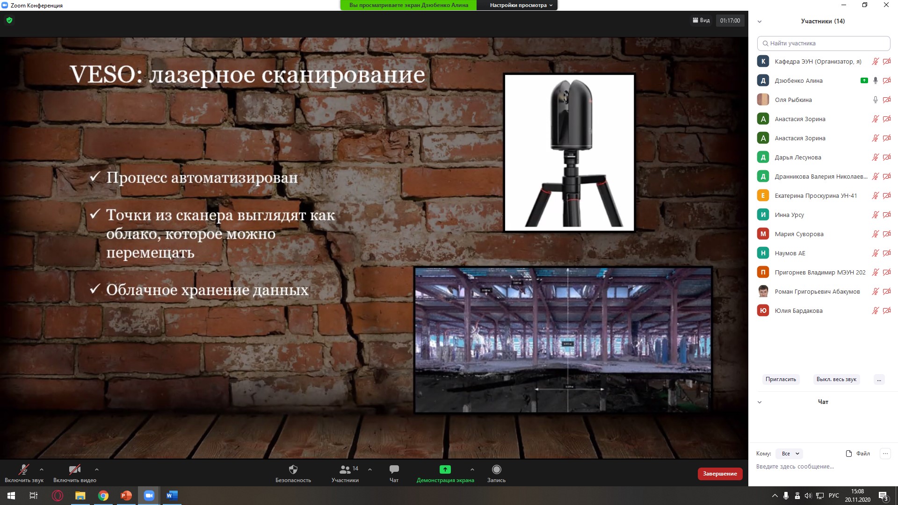Click the tray network icon
This screenshot has height=505, width=898.
820,496
